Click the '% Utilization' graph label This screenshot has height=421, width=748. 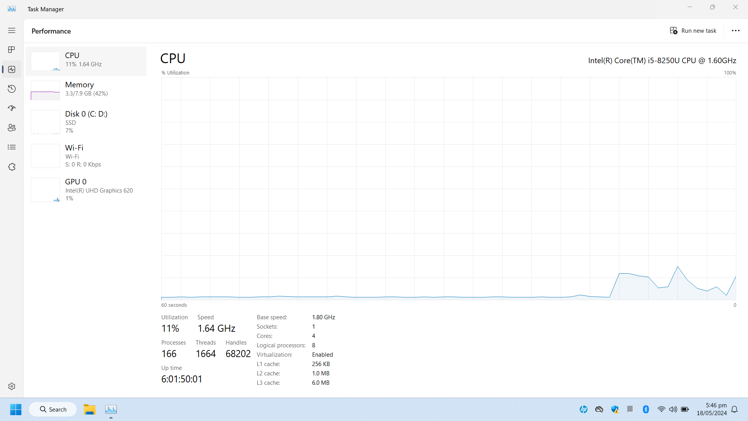point(175,73)
